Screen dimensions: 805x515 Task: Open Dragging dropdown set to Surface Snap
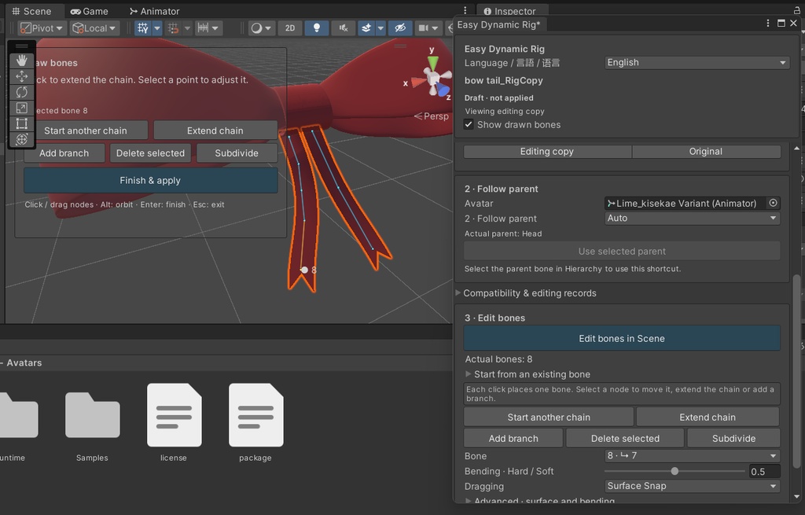[x=692, y=486]
